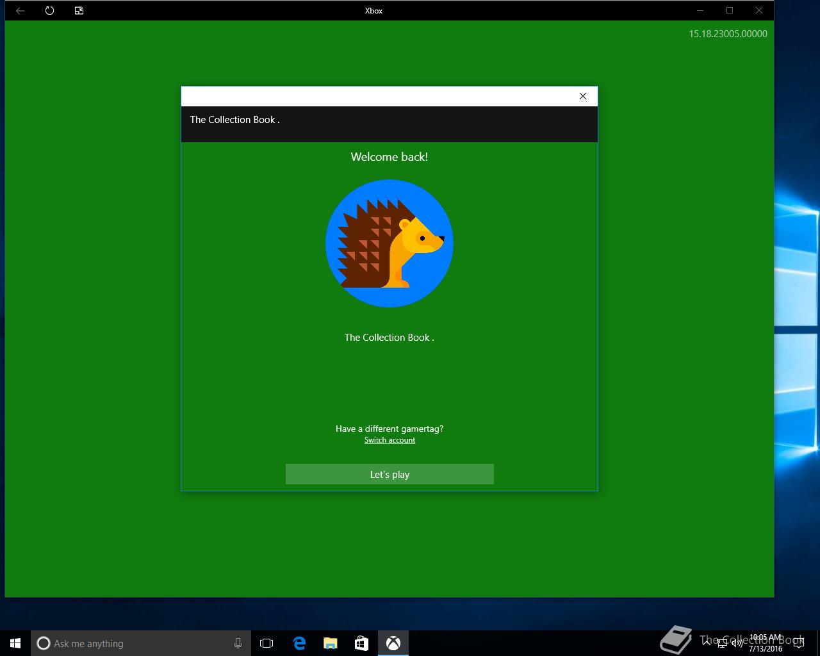Close the Xbox app window
820x656 pixels.
click(x=759, y=10)
